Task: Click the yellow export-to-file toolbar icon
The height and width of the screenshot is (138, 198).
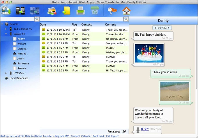Action: coord(66,11)
